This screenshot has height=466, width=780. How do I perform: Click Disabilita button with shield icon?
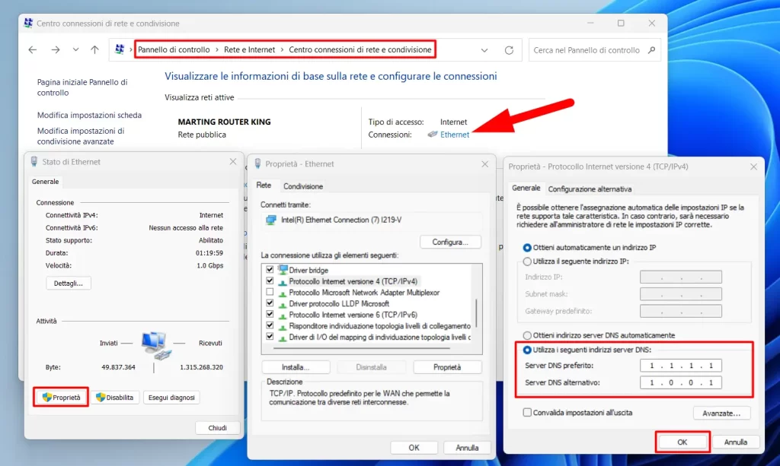coord(115,398)
